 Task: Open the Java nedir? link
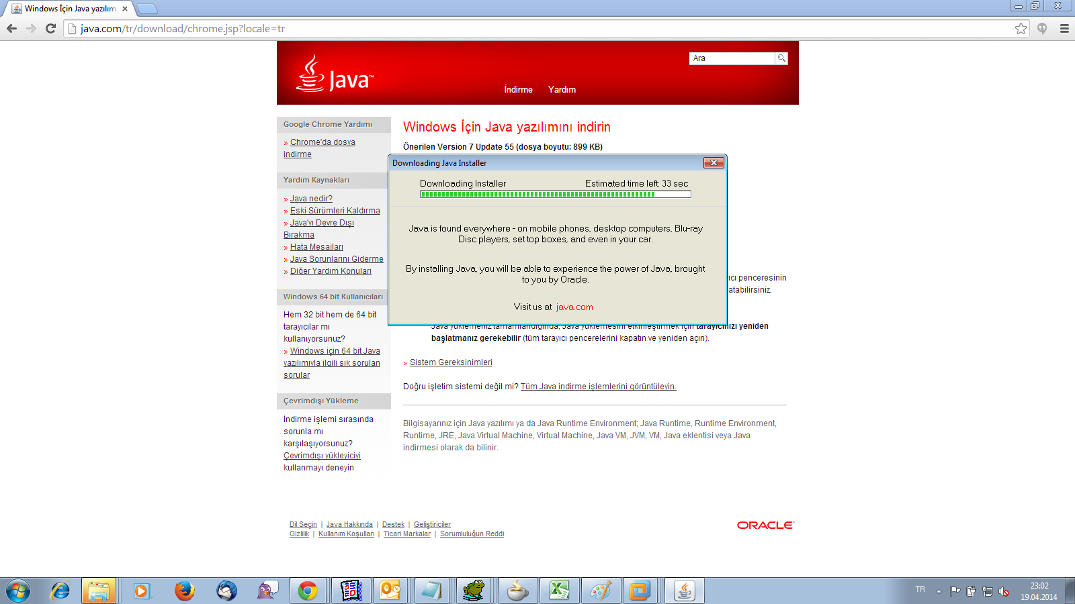click(311, 199)
